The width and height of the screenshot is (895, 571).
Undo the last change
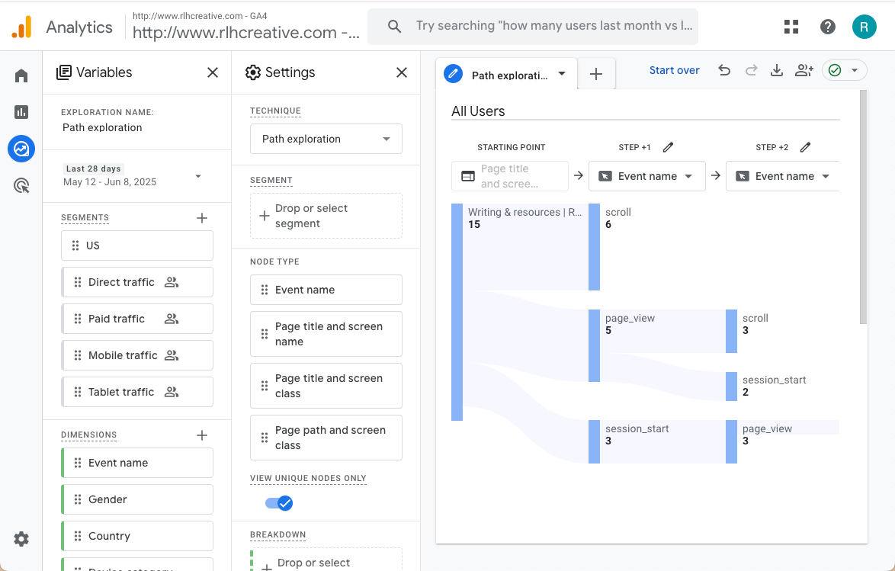click(x=724, y=70)
